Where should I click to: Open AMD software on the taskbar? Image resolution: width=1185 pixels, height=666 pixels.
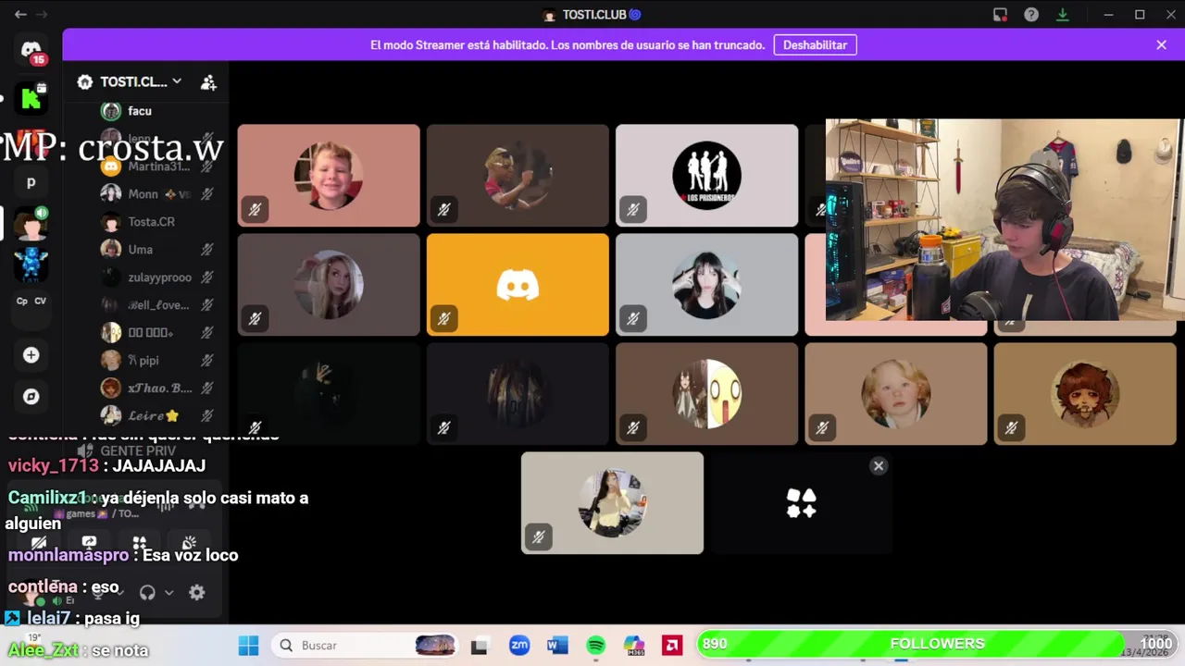(672, 646)
